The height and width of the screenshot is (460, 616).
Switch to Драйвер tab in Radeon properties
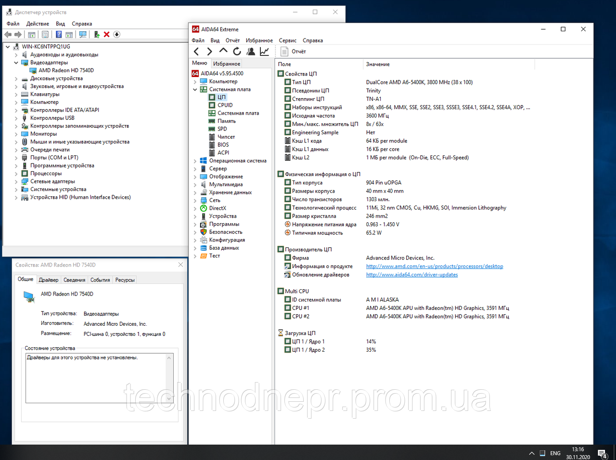(x=49, y=280)
